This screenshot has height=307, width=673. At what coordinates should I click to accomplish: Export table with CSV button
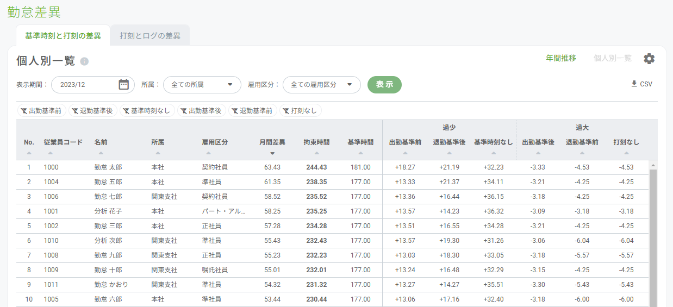(x=641, y=84)
